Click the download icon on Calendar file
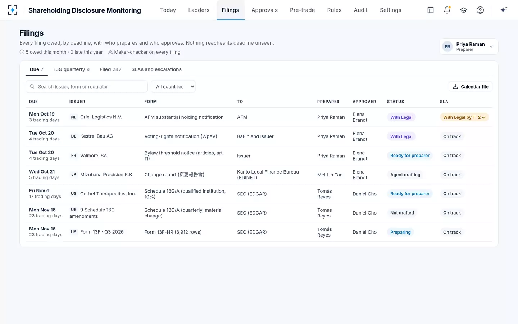This screenshot has height=324, width=518. (x=455, y=87)
